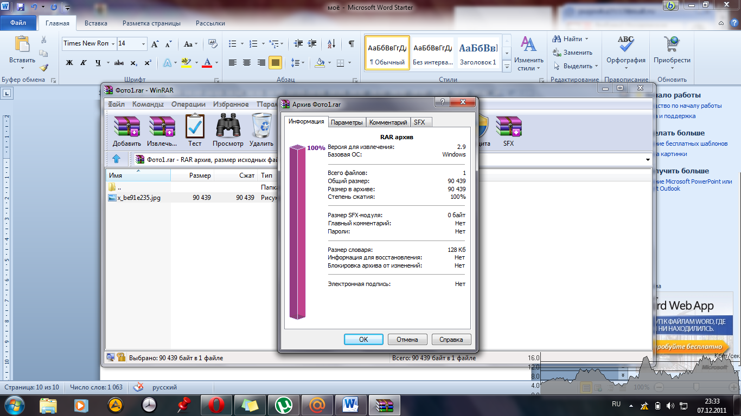The width and height of the screenshot is (741, 416).
Task: Click the Извлечь (Extract) icon in WinRAR
Action: (x=162, y=126)
